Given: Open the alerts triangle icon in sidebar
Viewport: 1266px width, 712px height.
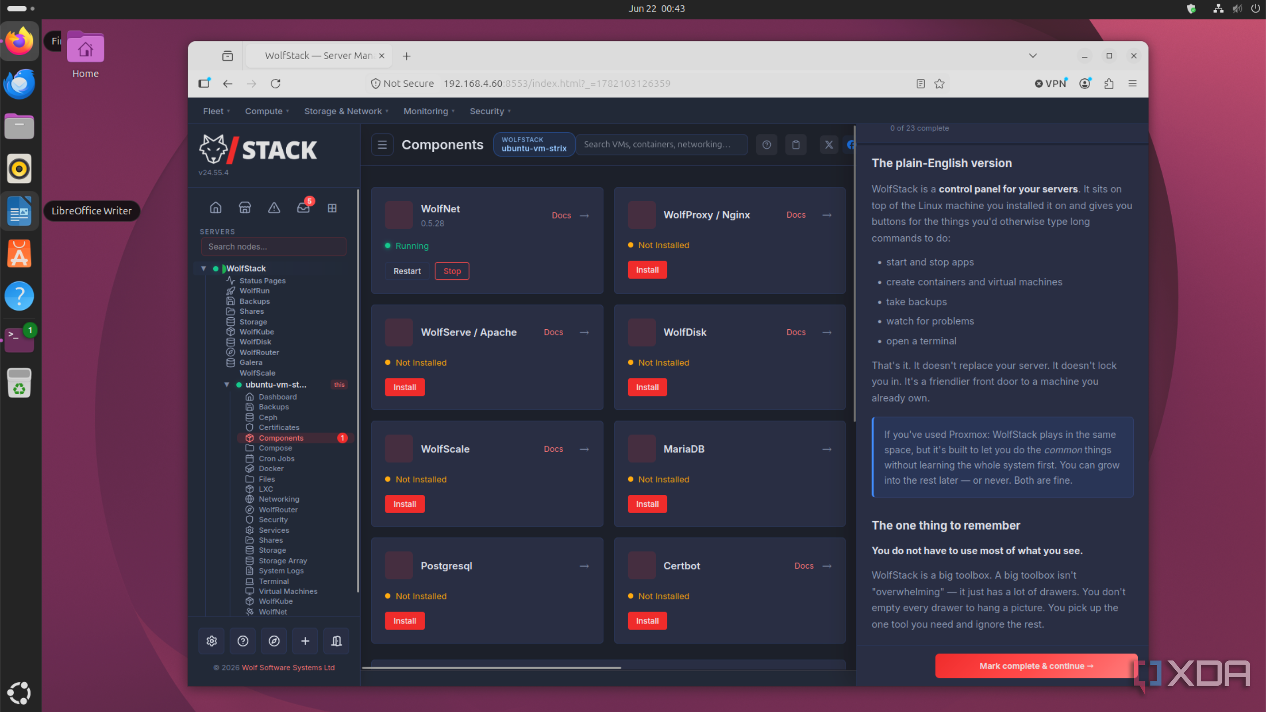Looking at the screenshot, I should [x=274, y=208].
